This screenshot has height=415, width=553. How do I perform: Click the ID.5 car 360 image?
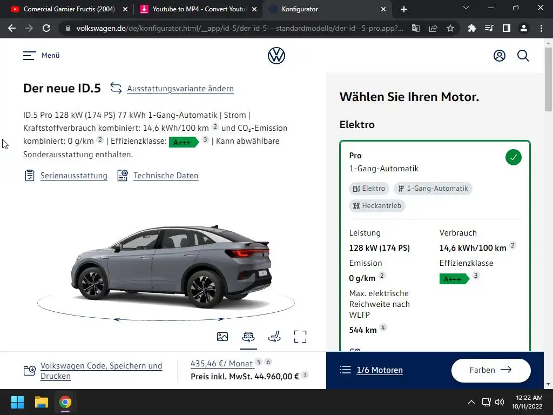click(172, 266)
